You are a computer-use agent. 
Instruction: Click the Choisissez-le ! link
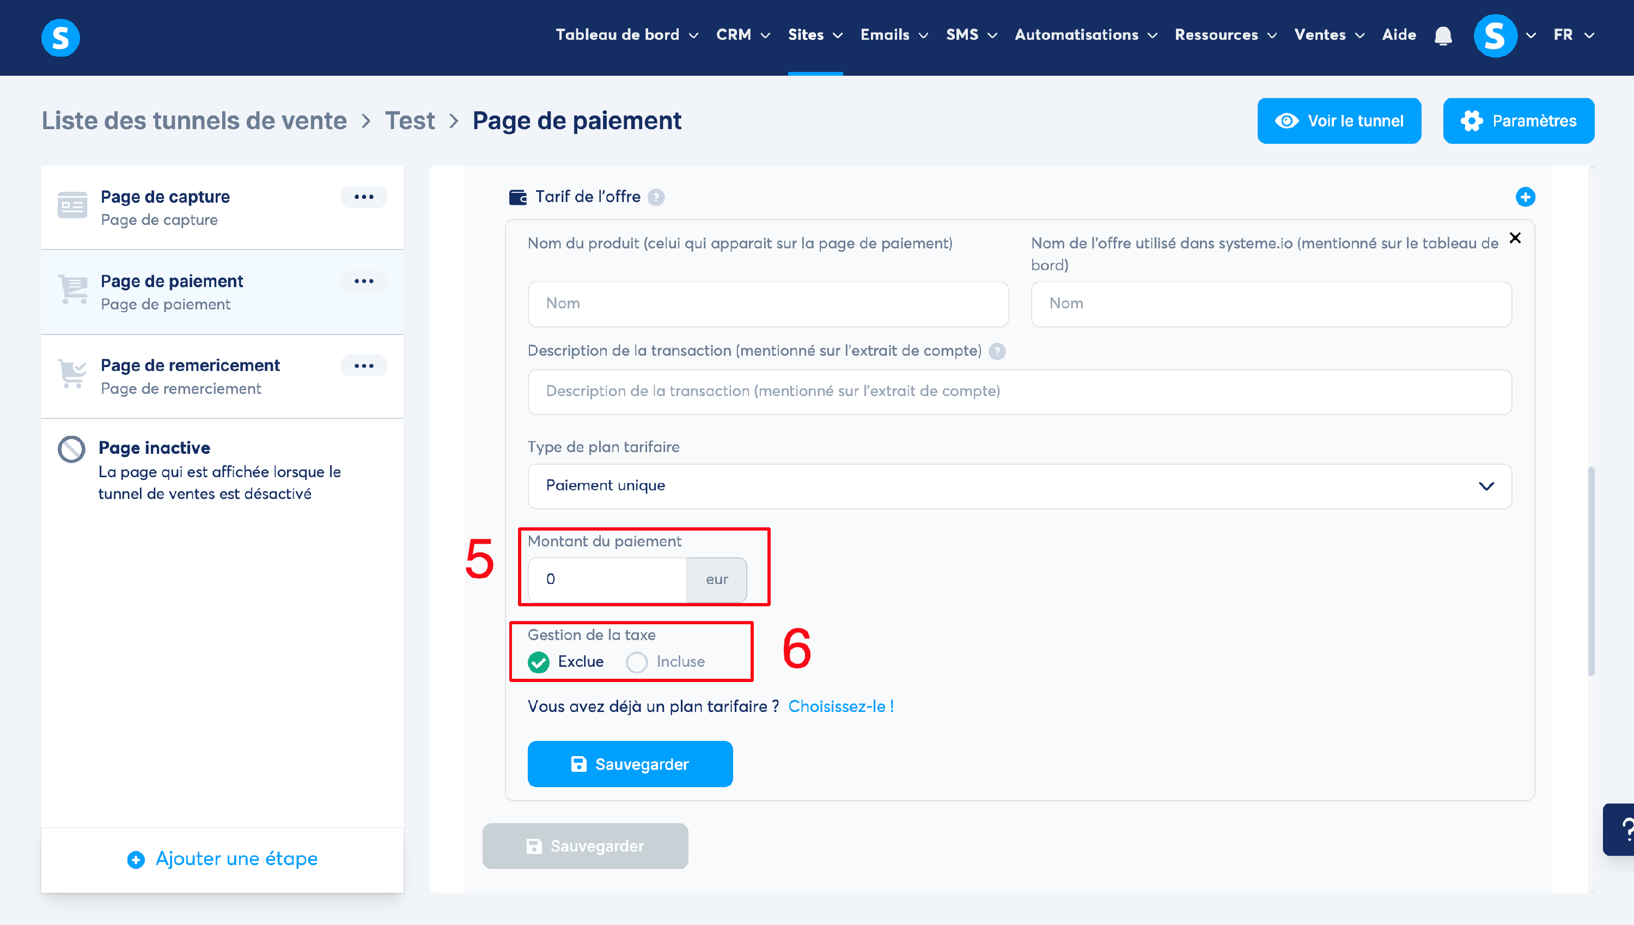pos(840,707)
